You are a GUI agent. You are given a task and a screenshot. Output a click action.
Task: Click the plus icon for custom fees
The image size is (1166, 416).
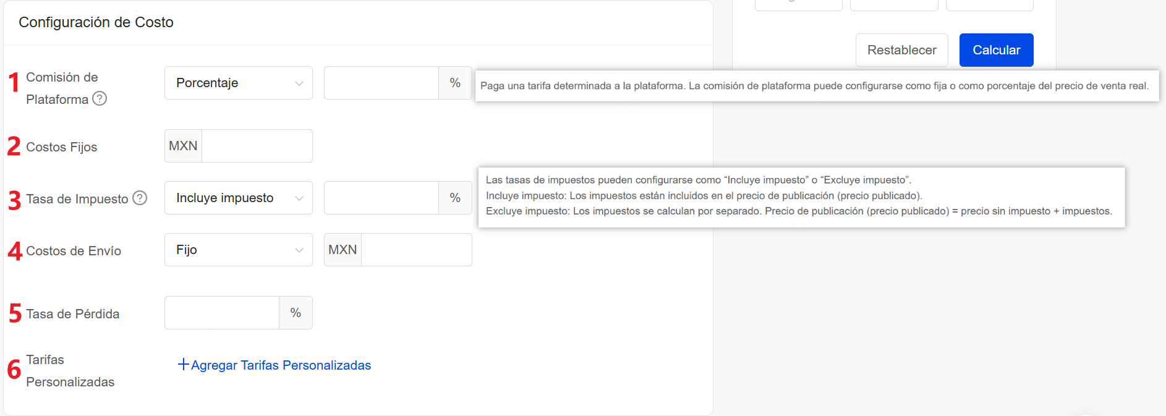click(183, 365)
